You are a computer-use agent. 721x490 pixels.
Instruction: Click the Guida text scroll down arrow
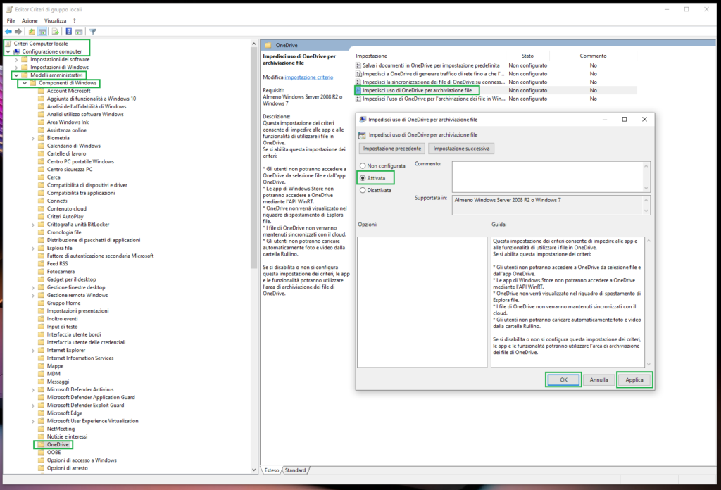tap(648, 364)
